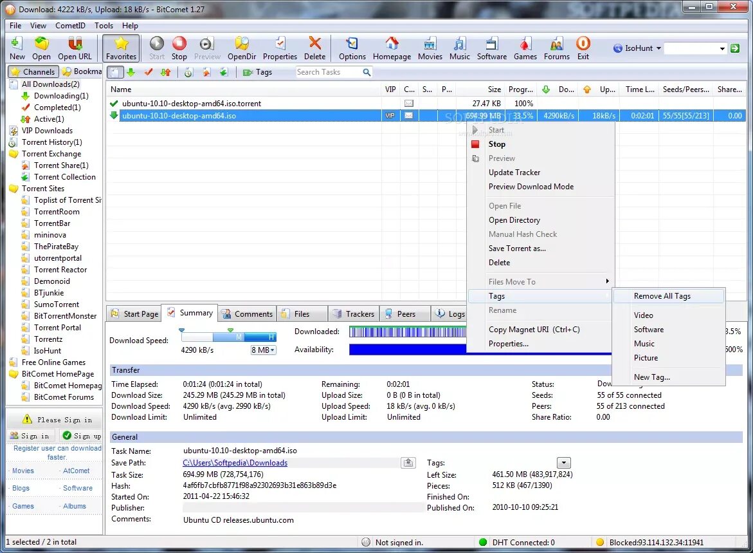
Task: Switch to the Trackers tab
Action: pyautogui.click(x=354, y=314)
